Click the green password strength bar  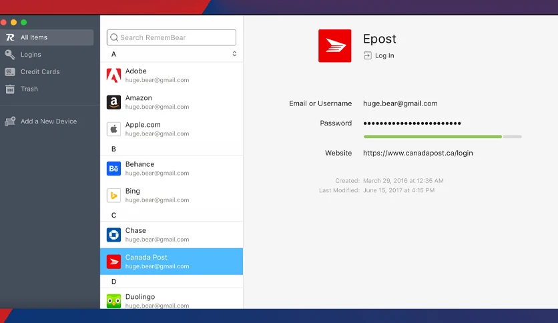tap(433, 137)
